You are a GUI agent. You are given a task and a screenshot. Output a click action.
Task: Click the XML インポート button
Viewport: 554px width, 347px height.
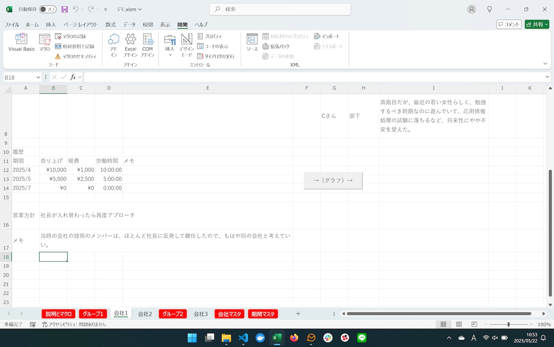(327, 36)
